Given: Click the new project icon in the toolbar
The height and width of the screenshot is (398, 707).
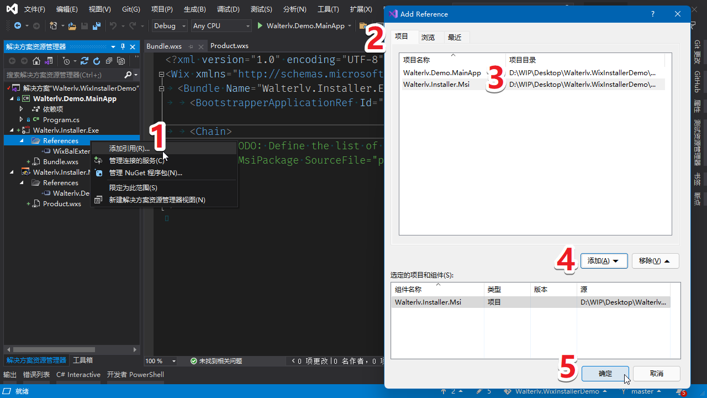Looking at the screenshot, I should [54, 26].
